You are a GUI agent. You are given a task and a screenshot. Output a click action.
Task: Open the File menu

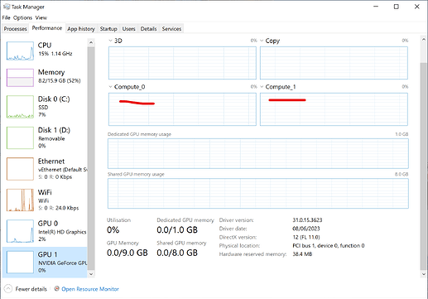point(6,17)
